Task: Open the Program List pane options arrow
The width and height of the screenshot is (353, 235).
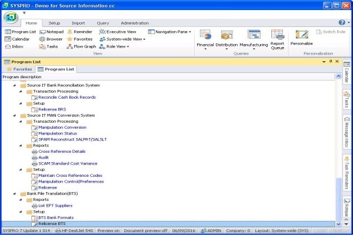Action: click(x=324, y=62)
